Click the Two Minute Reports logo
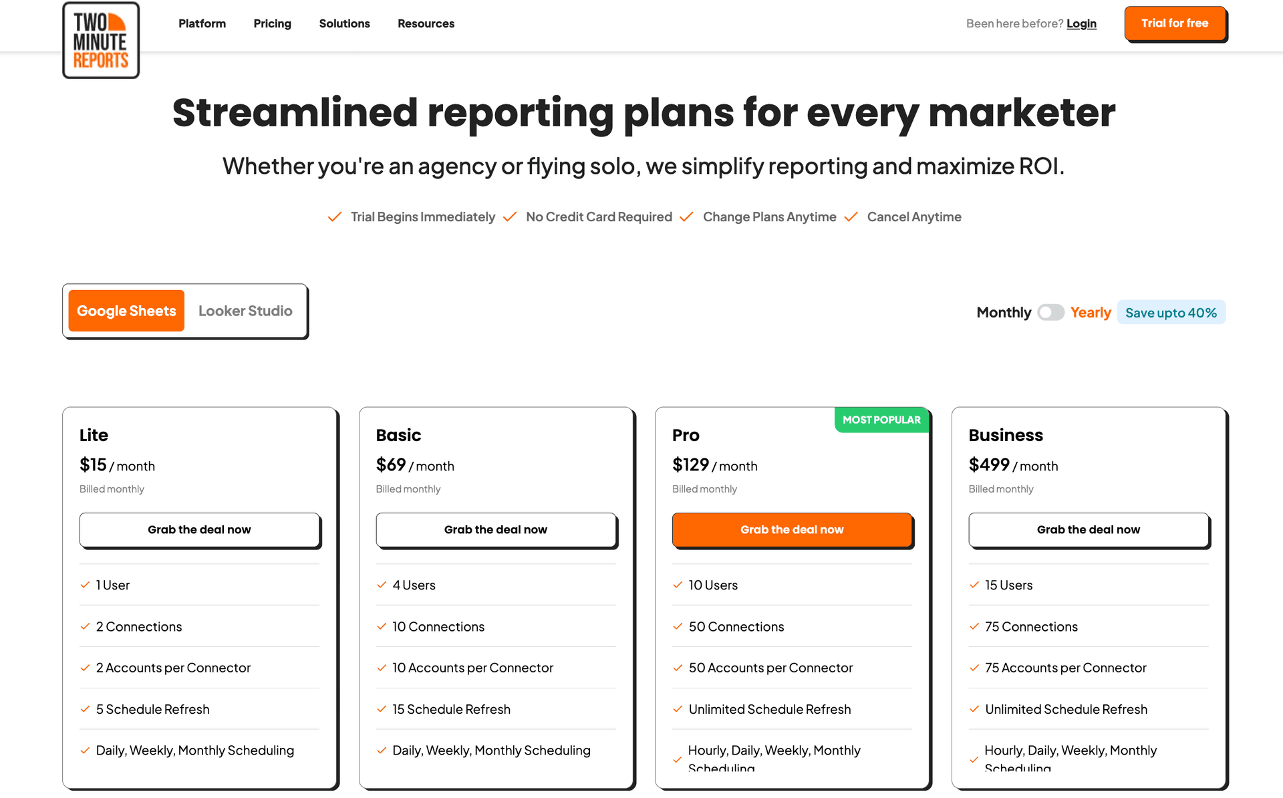The width and height of the screenshot is (1283, 798). coord(101,40)
